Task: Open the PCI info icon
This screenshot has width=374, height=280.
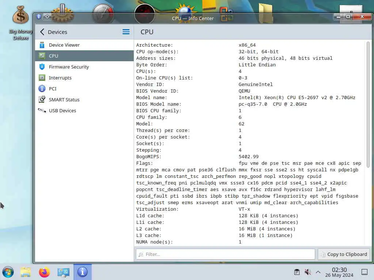Action: coord(42,89)
